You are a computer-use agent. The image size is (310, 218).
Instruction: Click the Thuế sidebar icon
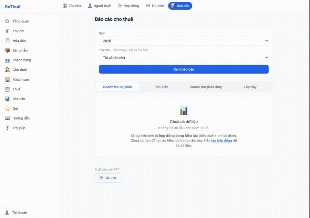[x=7, y=89]
